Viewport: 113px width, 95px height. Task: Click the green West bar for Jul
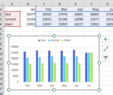point(92,67)
